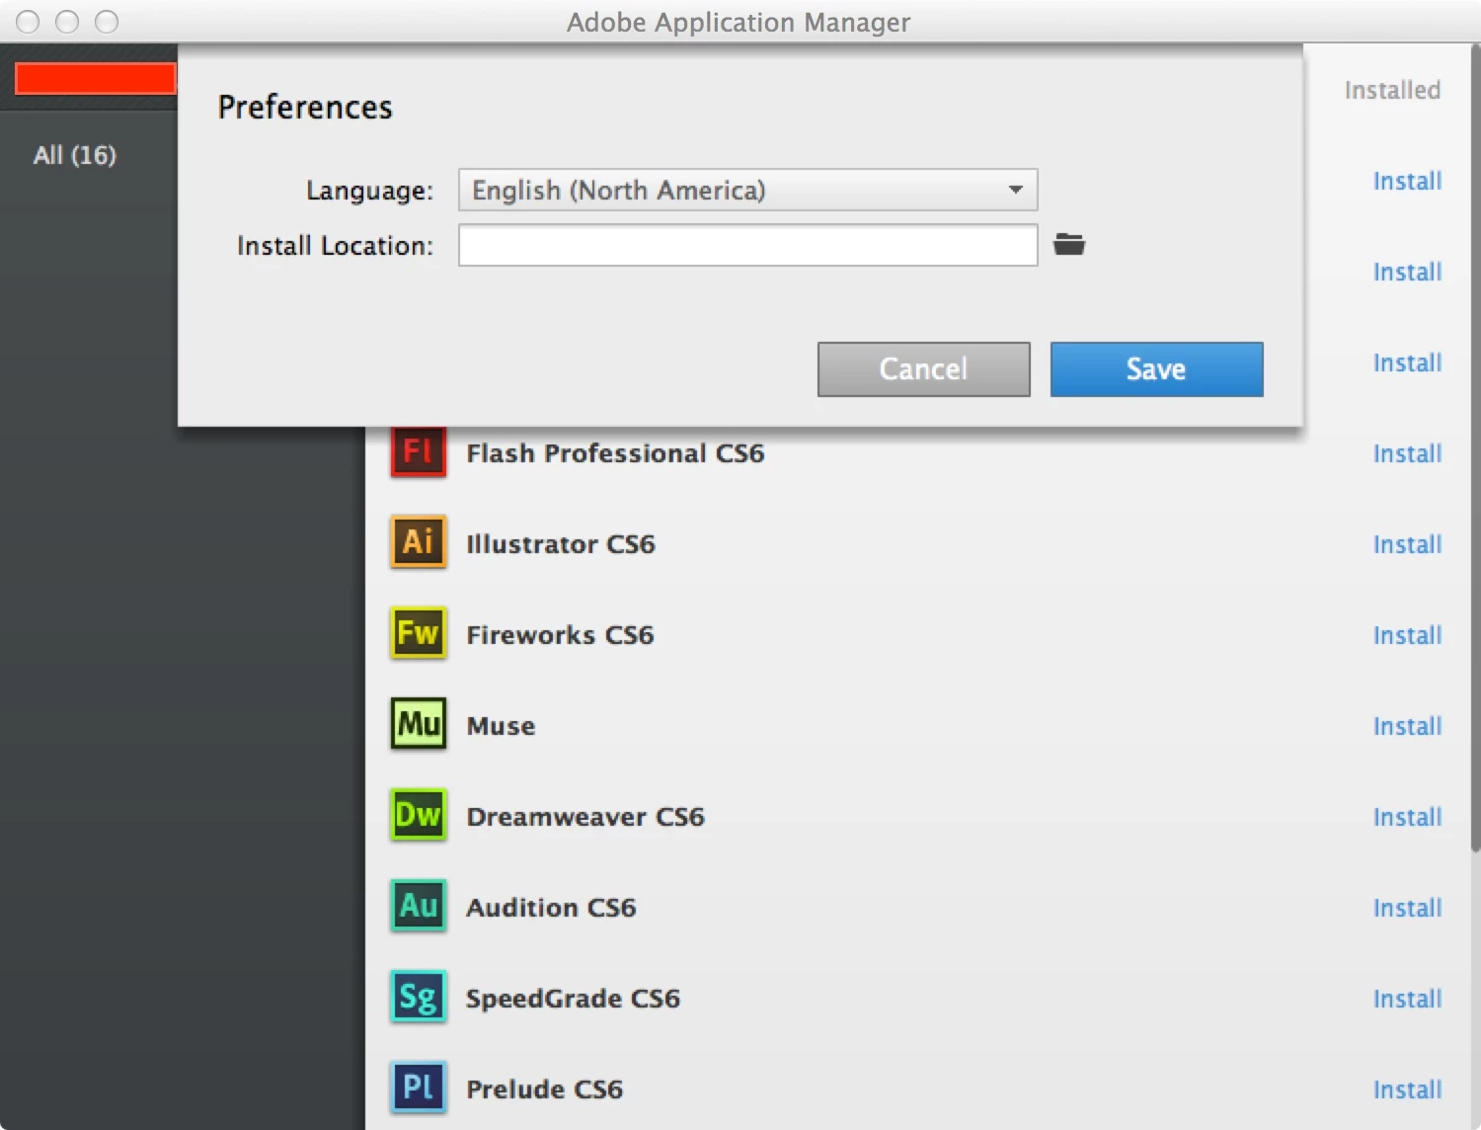The width and height of the screenshot is (1481, 1130).
Task: Click the Flash Professional CS6 name
Action: [x=615, y=453]
